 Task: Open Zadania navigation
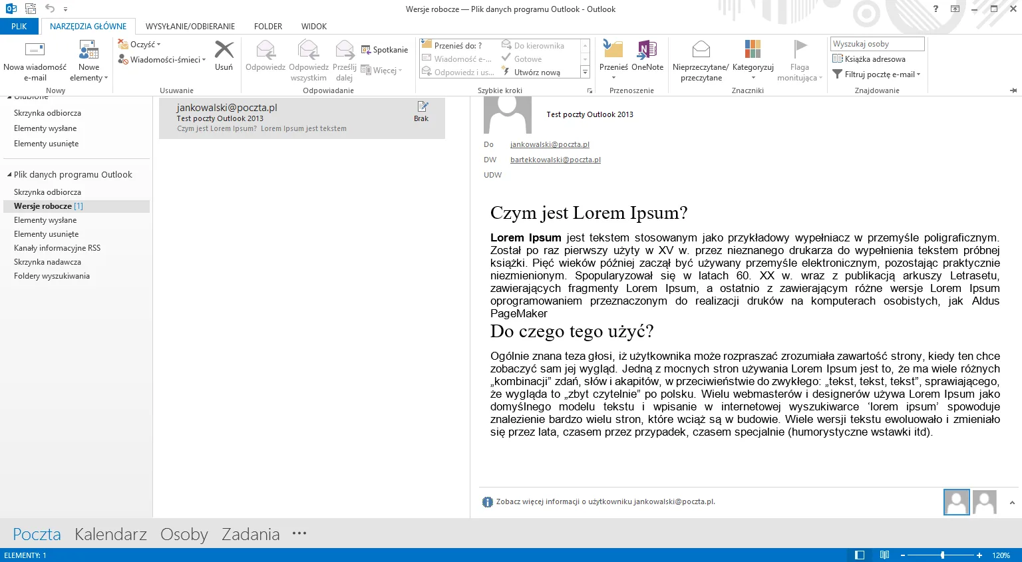coord(250,534)
